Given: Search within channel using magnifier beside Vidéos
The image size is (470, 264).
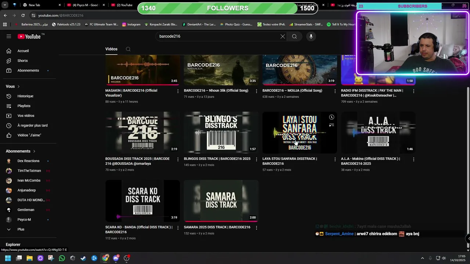Looking at the screenshot, I should 128,49.
